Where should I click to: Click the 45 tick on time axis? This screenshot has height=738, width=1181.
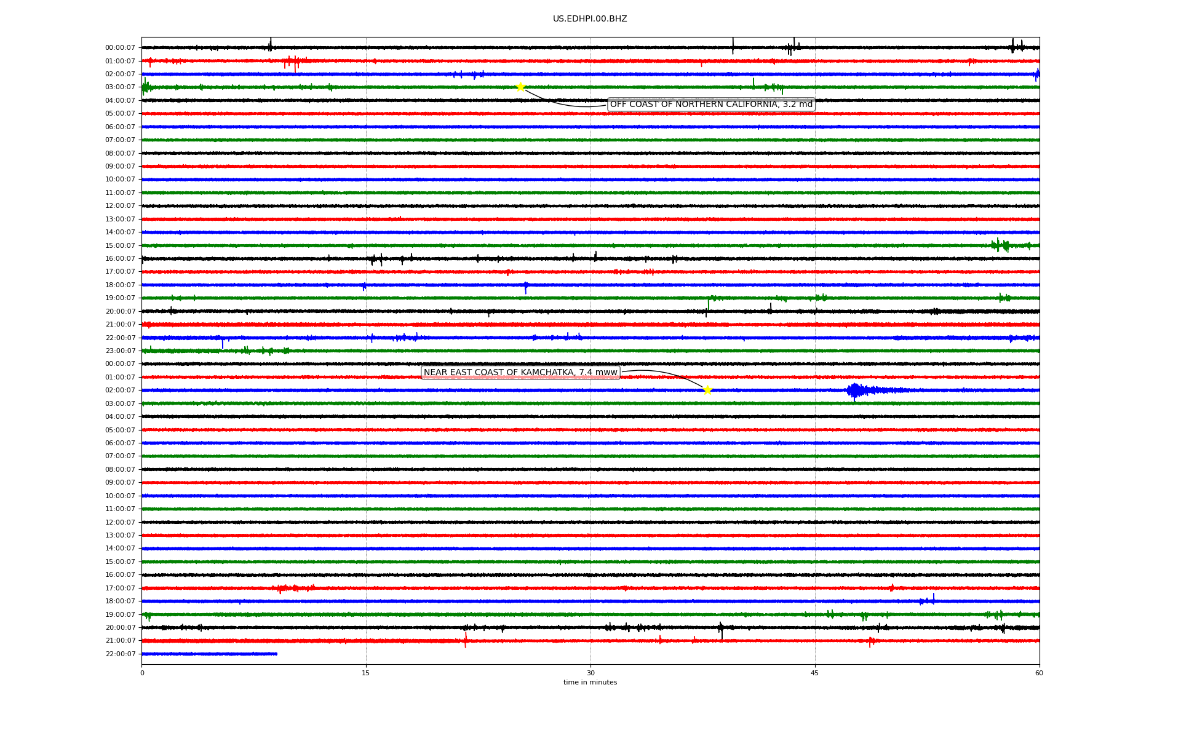(x=815, y=673)
